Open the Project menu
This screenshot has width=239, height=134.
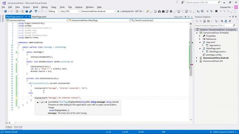[27, 7]
